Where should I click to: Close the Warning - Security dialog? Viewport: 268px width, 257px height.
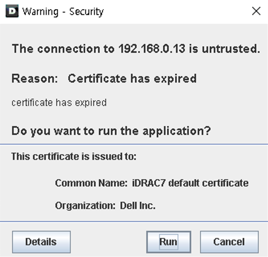pyautogui.click(x=256, y=11)
